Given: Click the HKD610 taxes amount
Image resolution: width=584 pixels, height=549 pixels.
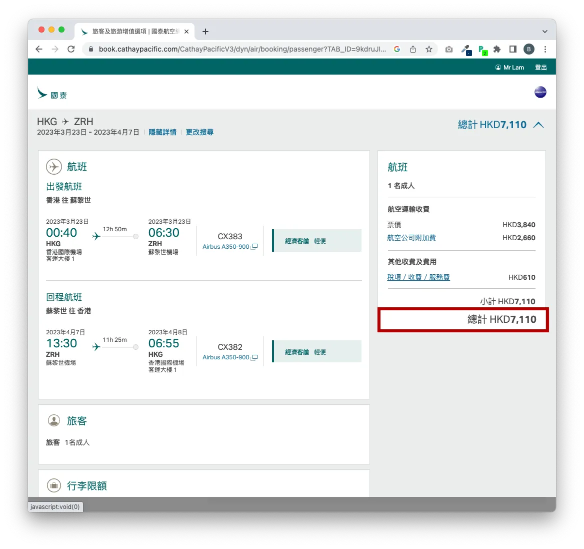Looking at the screenshot, I should (521, 277).
